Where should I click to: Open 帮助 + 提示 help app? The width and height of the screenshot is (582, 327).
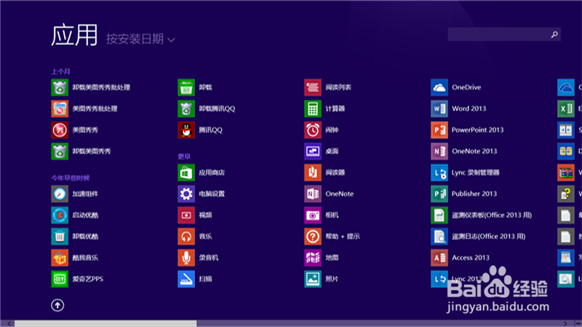point(313,237)
